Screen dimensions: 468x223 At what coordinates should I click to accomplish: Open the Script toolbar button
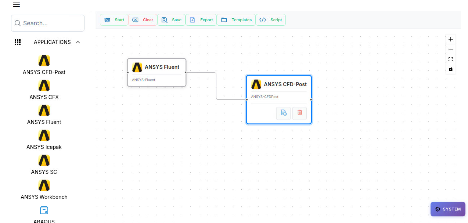pos(270,20)
